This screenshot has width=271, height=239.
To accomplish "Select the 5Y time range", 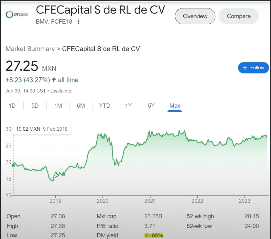I will [x=151, y=106].
